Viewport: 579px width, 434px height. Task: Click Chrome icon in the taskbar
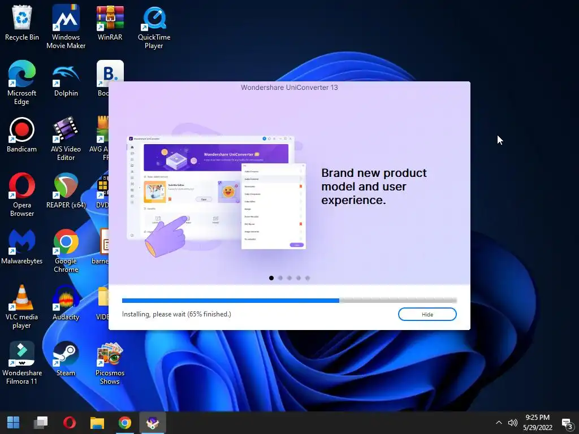(125, 423)
